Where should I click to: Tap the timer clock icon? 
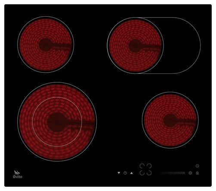(x=125, y=173)
